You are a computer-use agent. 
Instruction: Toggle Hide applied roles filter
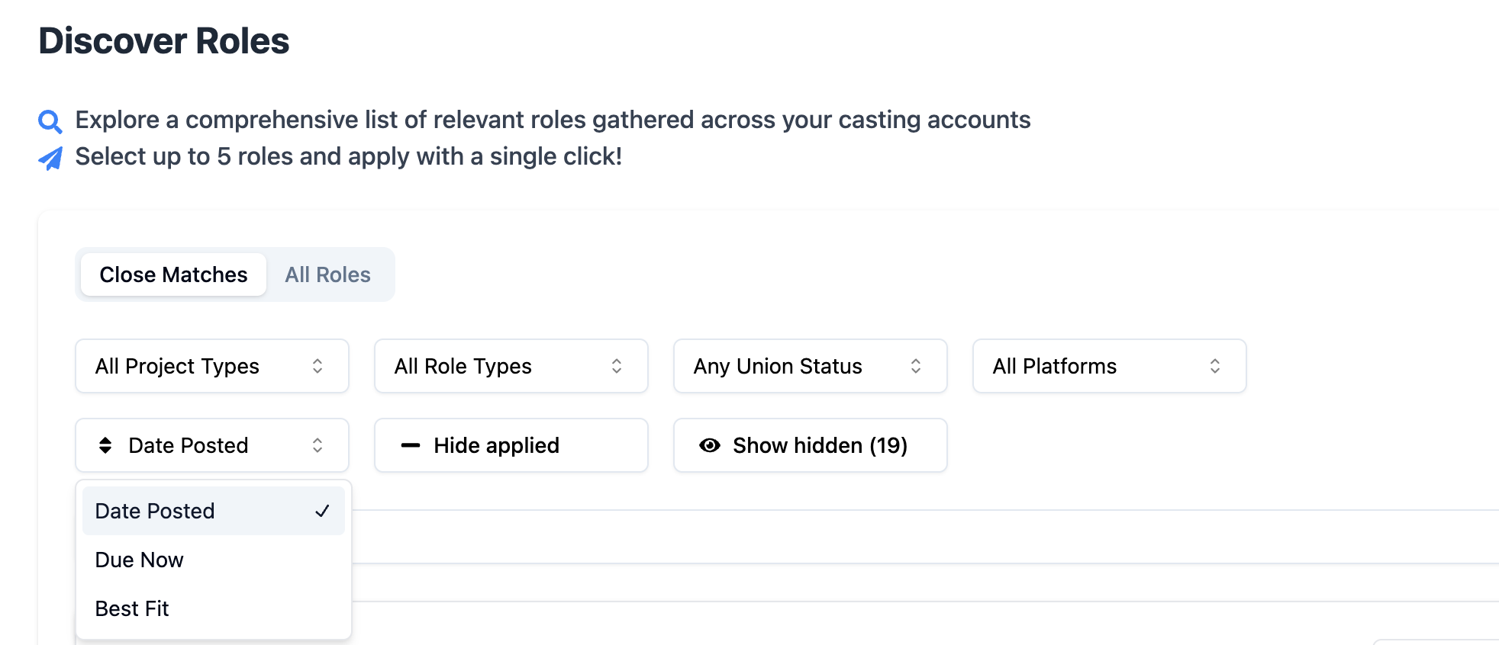pos(511,445)
